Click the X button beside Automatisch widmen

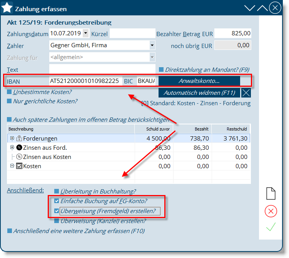[x=246, y=93]
